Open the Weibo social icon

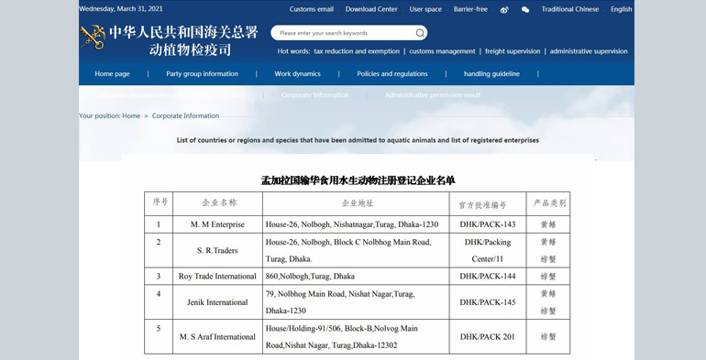point(504,9)
